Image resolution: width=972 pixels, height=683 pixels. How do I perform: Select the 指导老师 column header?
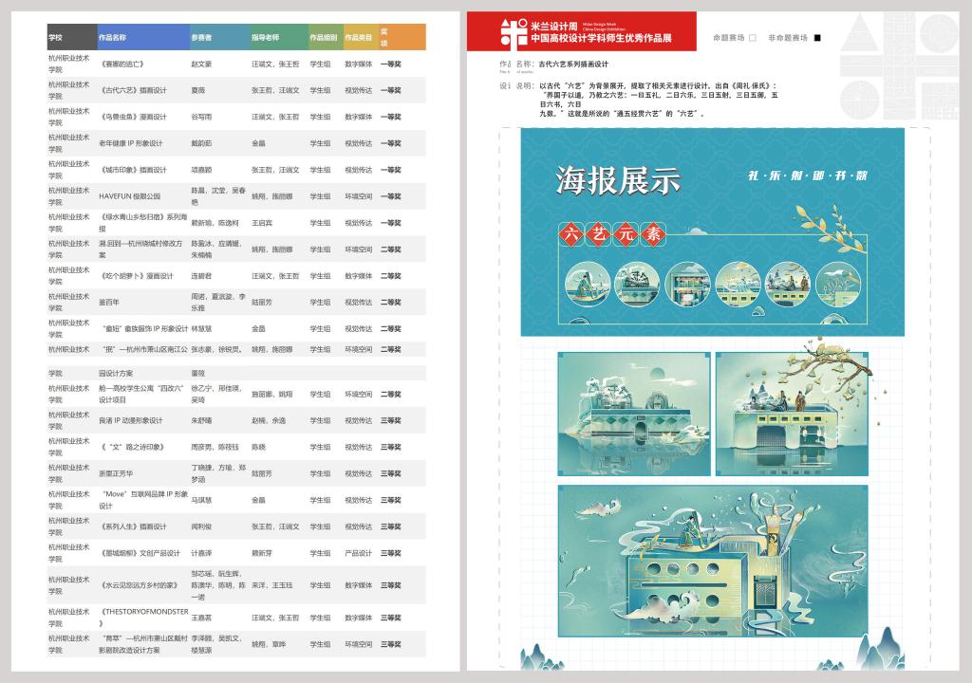pyautogui.click(x=265, y=37)
